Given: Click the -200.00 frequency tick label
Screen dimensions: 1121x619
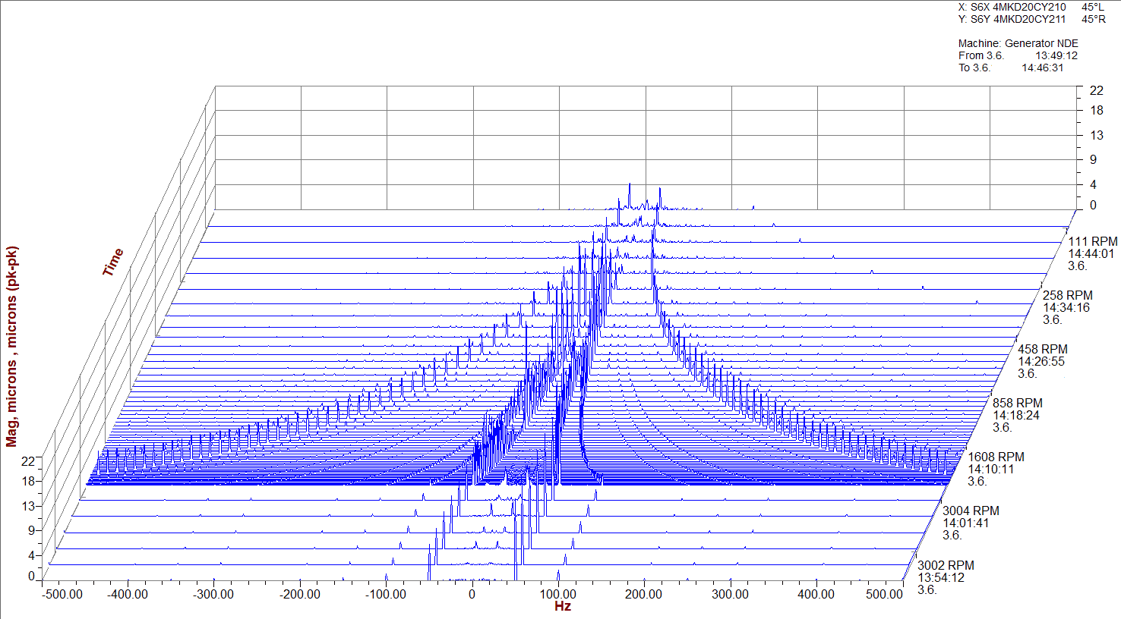Looking at the screenshot, I should point(299,594).
